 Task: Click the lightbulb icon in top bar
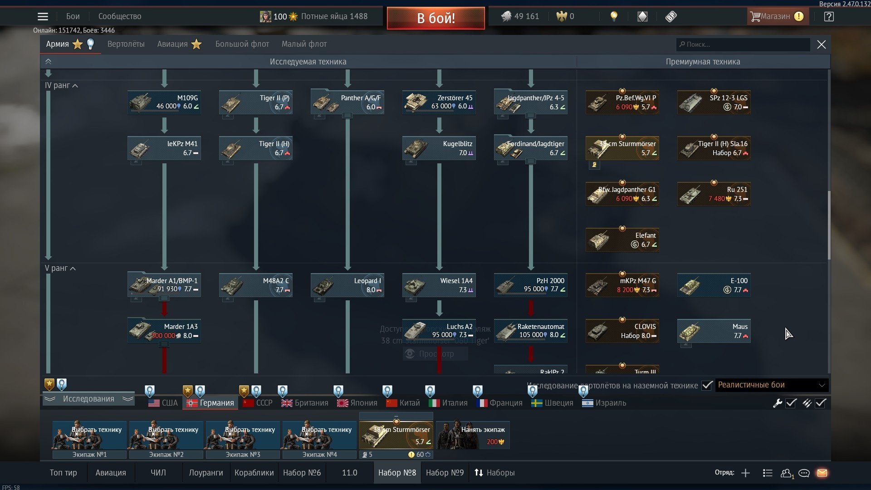[614, 17]
